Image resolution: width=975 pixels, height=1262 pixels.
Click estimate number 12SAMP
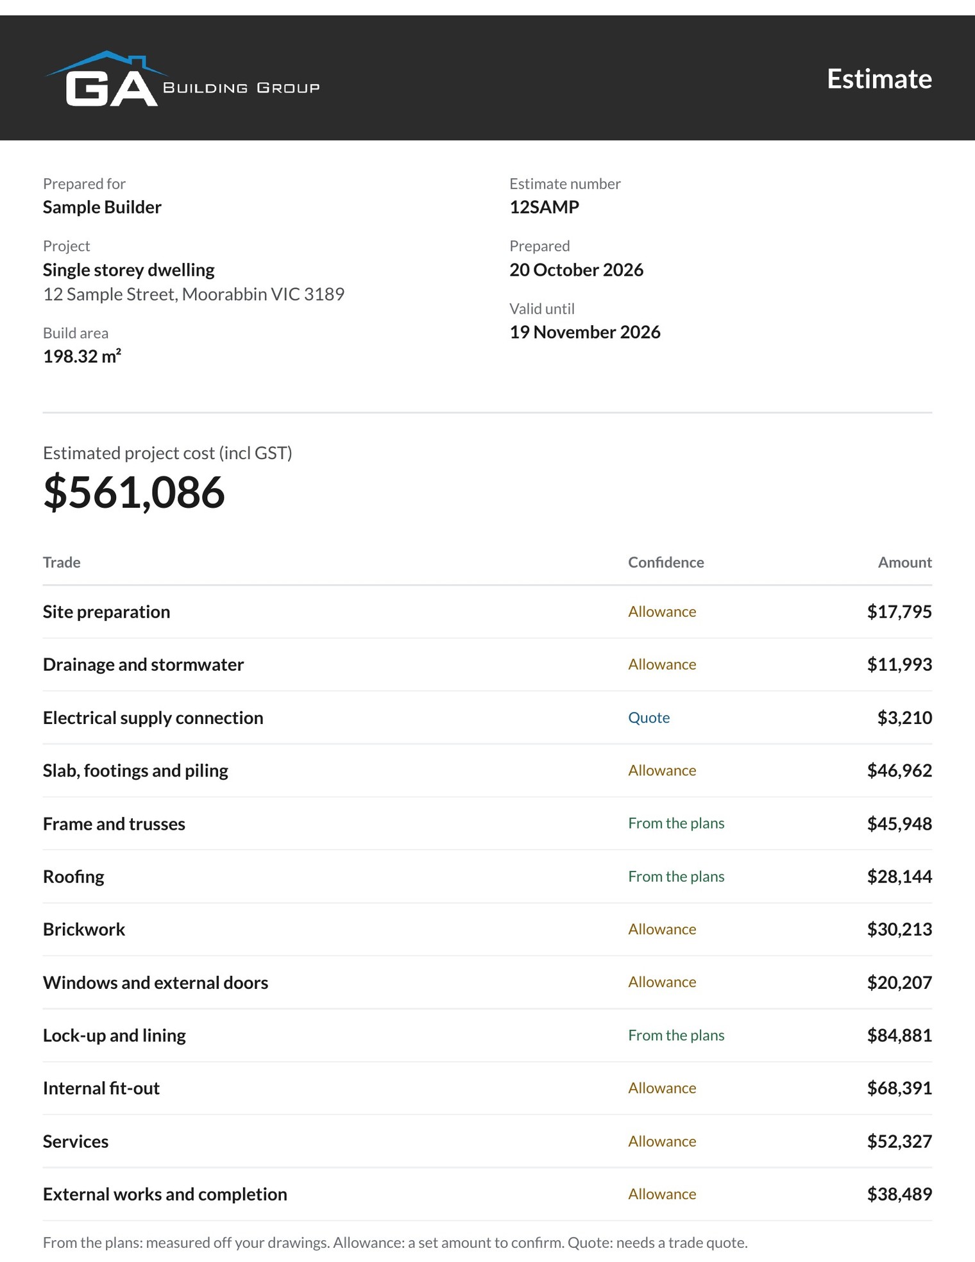click(544, 207)
